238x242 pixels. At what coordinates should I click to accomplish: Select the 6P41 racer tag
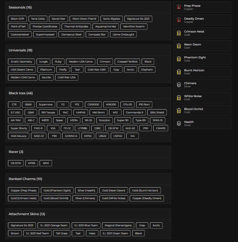click(46, 163)
